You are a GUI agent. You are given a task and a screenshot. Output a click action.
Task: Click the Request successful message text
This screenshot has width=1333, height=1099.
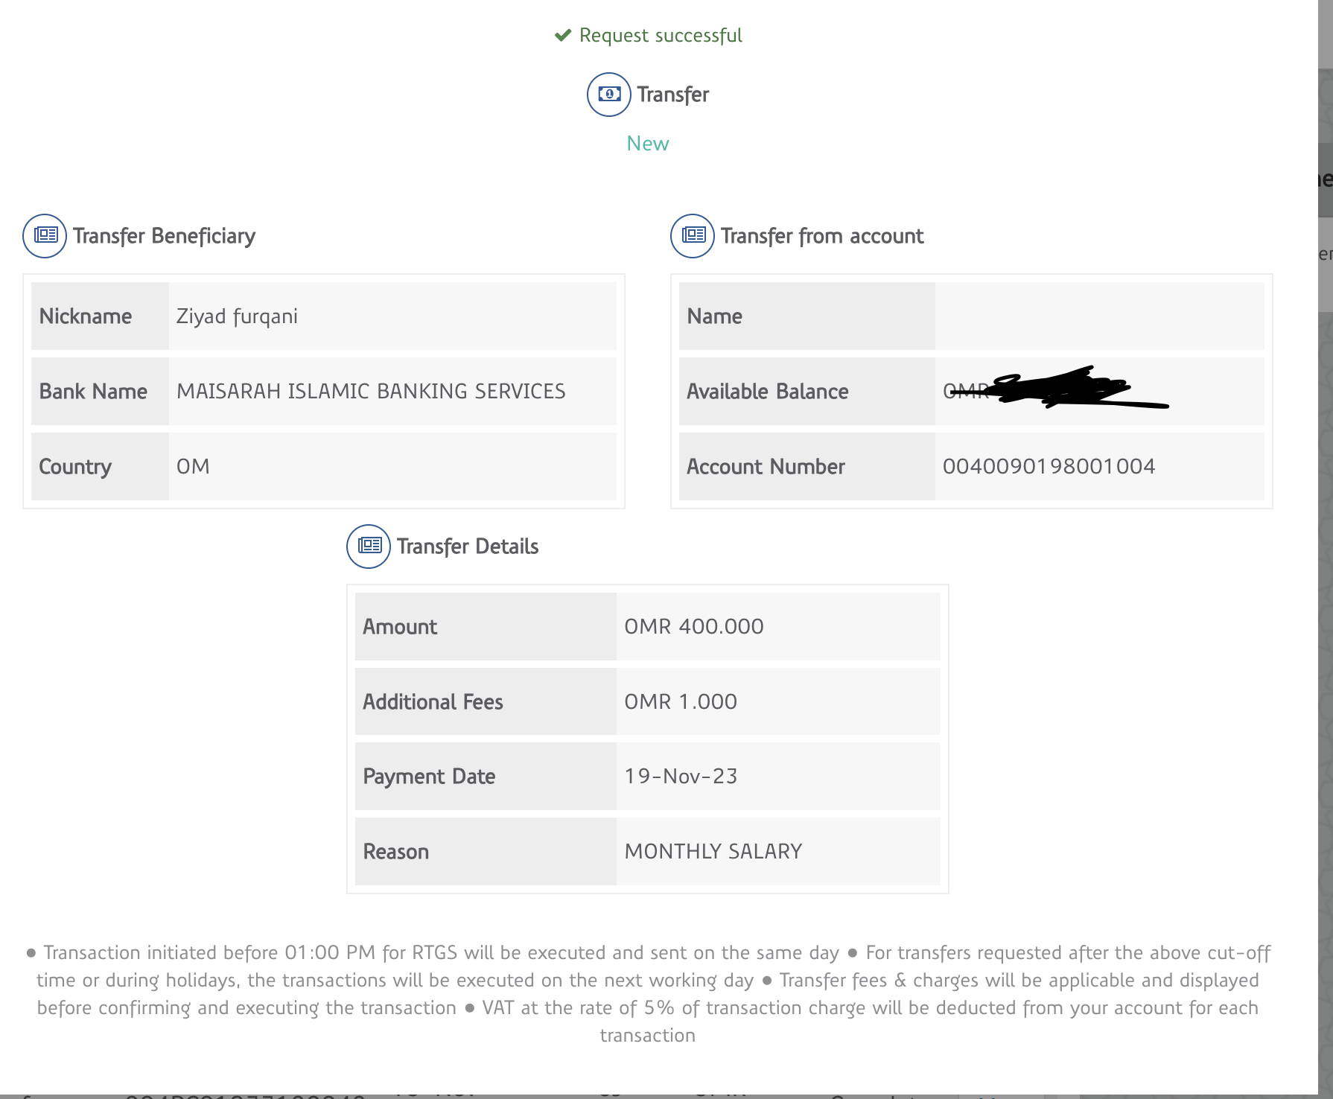tap(661, 36)
